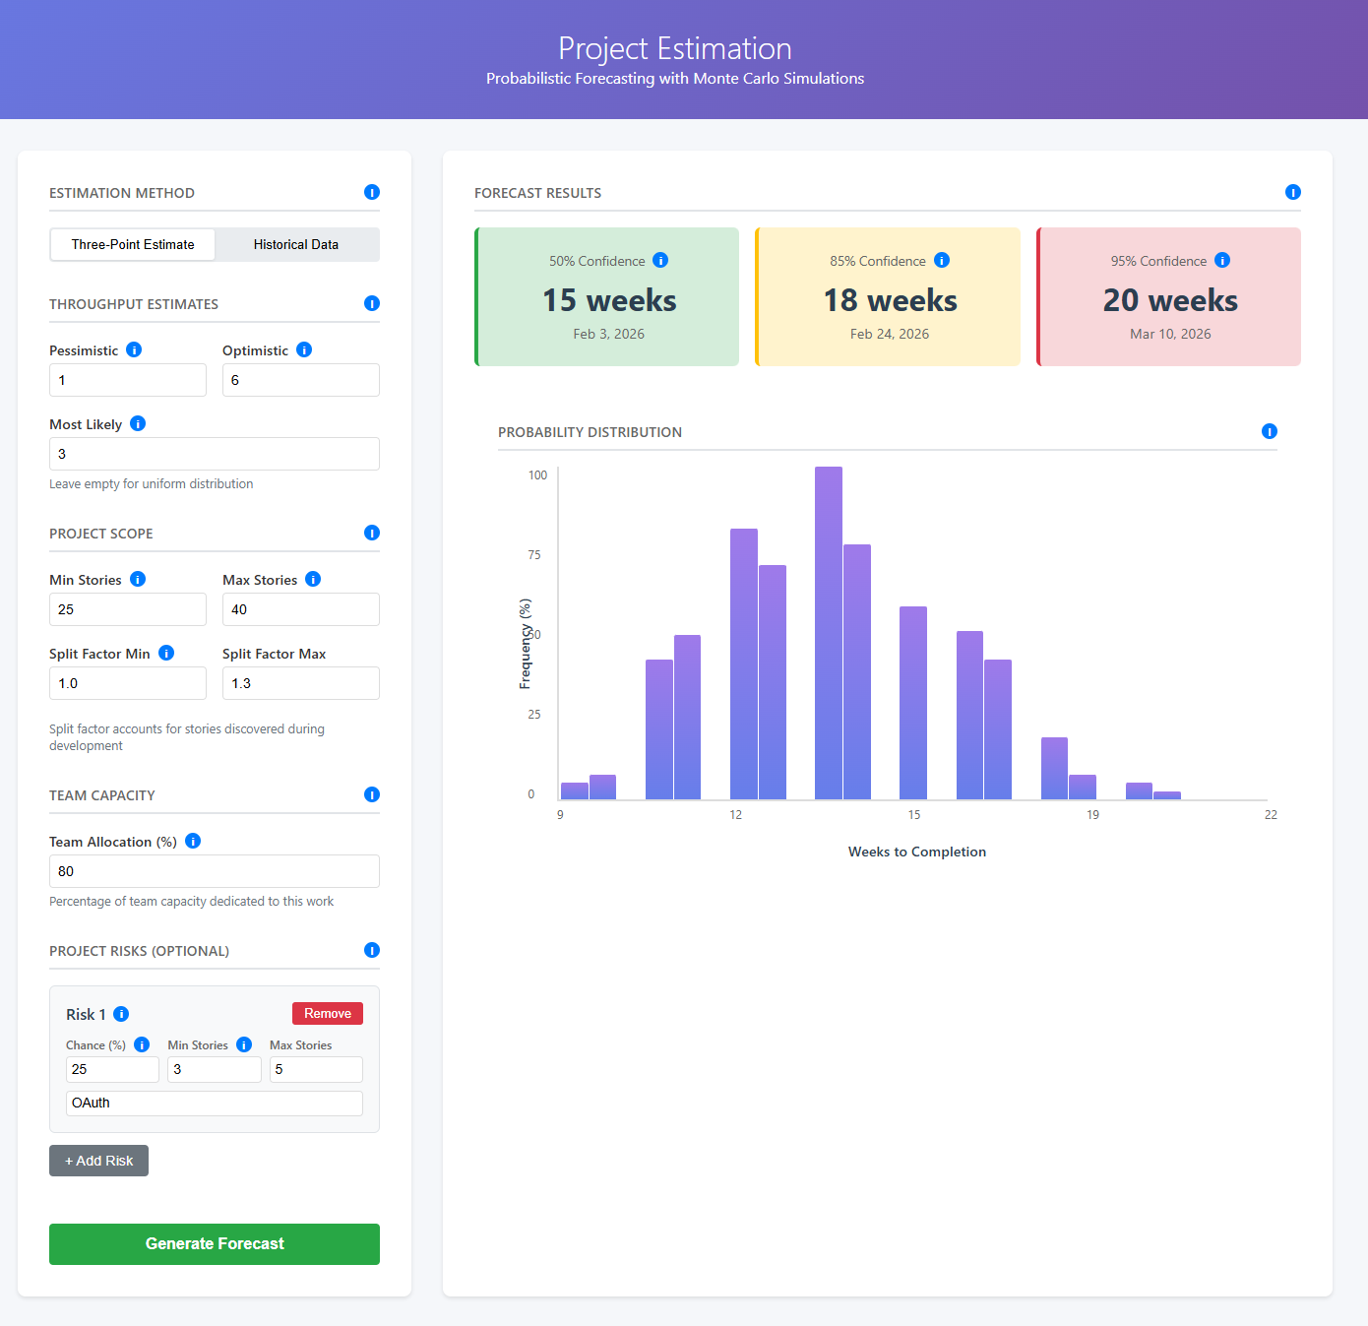The width and height of the screenshot is (1368, 1326).
Task: Click the '15 weeks' forecast value
Action: pos(609,300)
